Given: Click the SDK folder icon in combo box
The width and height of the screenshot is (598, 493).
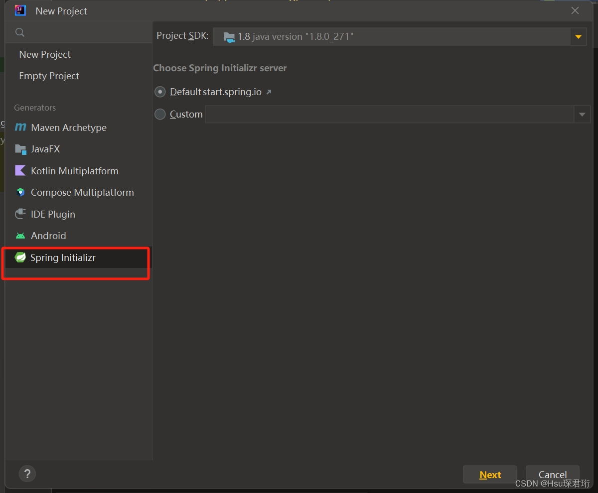Looking at the screenshot, I should point(229,37).
